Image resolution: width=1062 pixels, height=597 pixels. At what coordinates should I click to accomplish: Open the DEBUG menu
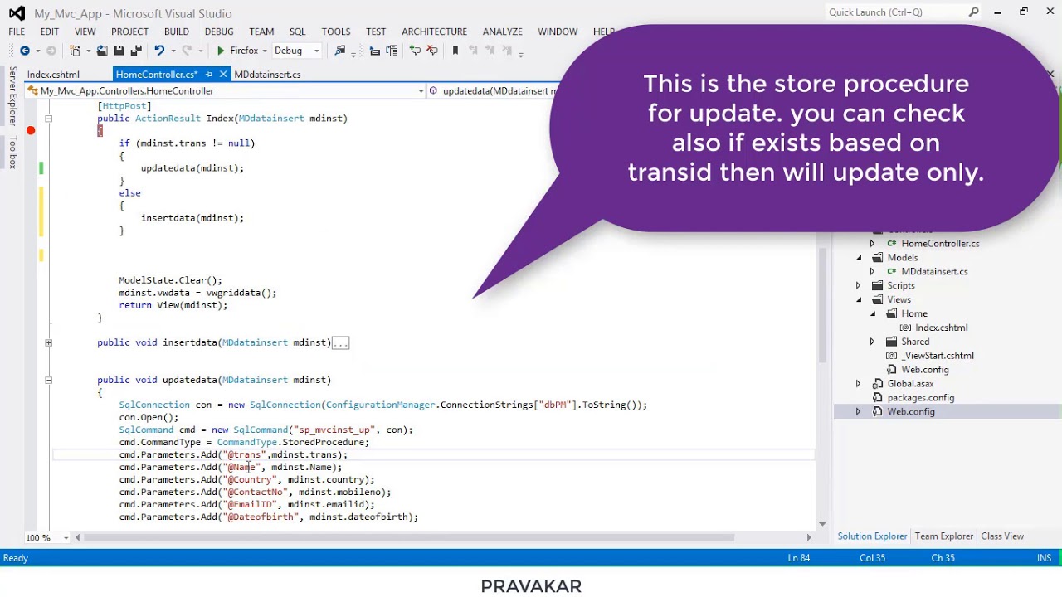(219, 32)
